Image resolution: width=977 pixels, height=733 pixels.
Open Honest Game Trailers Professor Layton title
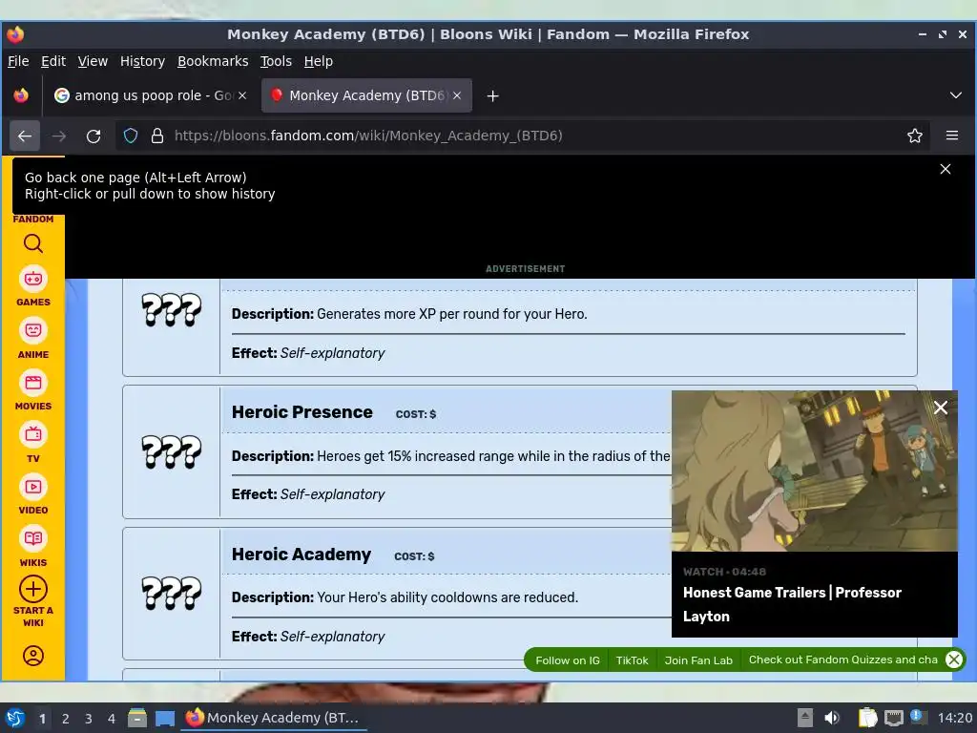coord(792,604)
